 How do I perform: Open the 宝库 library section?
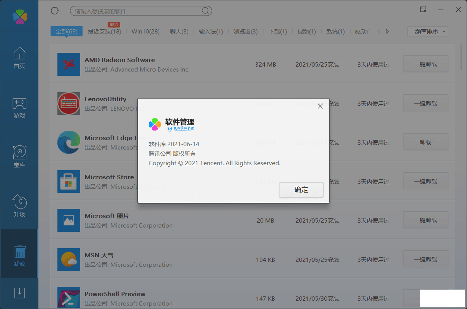click(19, 157)
